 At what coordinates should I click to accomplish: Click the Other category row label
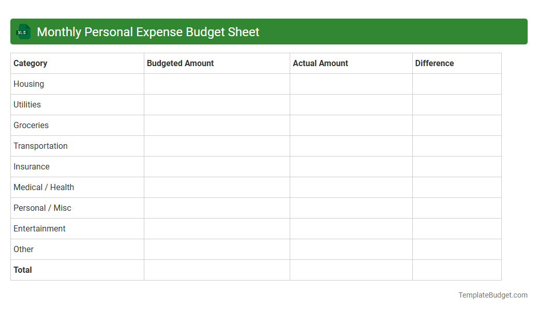coord(23,249)
